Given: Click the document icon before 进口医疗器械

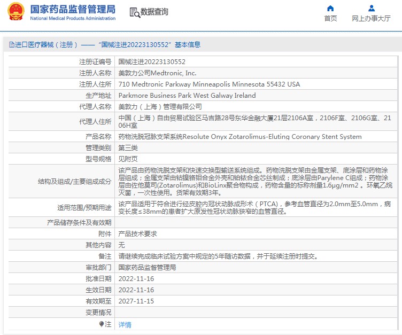Looking at the screenshot, I should (x=11, y=45).
